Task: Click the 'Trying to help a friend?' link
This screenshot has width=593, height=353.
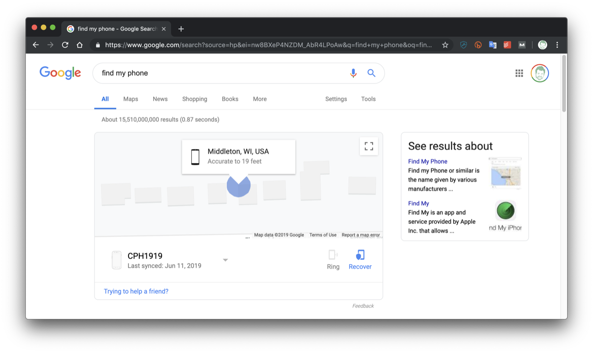Action: point(136,291)
